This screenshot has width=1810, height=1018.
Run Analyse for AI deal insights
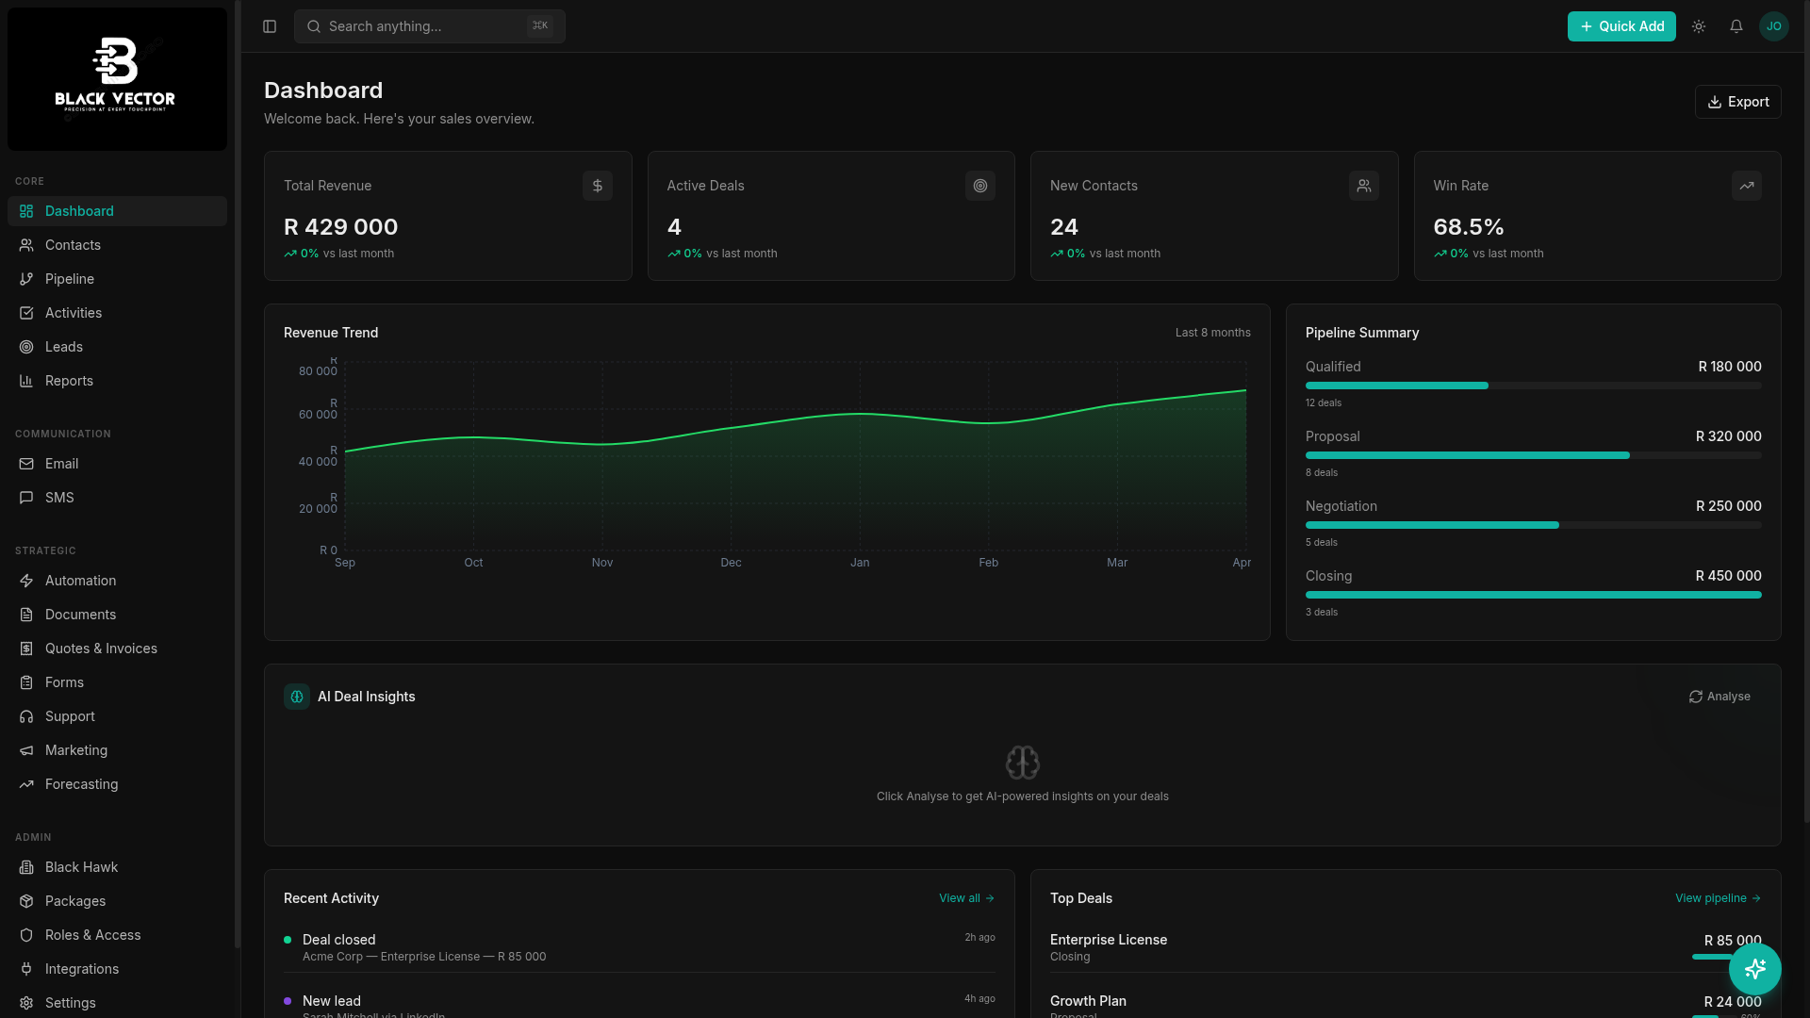(x=1719, y=697)
